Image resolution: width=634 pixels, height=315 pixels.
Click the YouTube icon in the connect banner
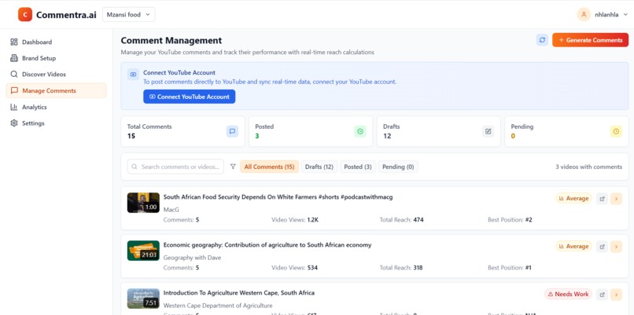click(x=133, y=75)
